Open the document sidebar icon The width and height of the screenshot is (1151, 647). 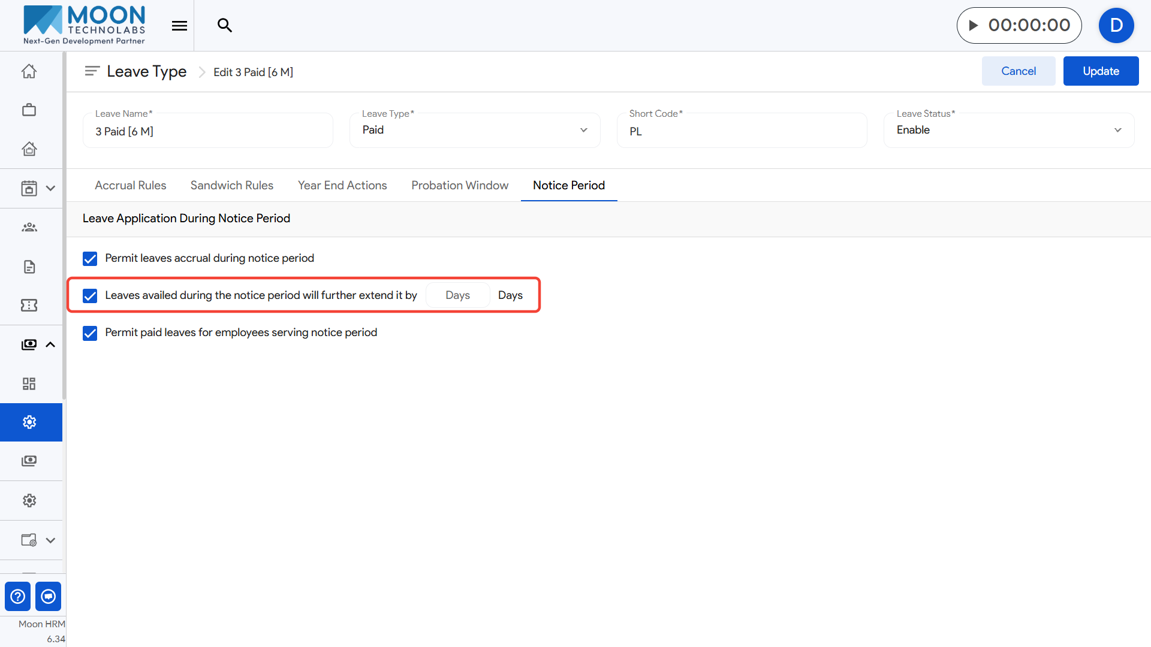coord(29,267)
